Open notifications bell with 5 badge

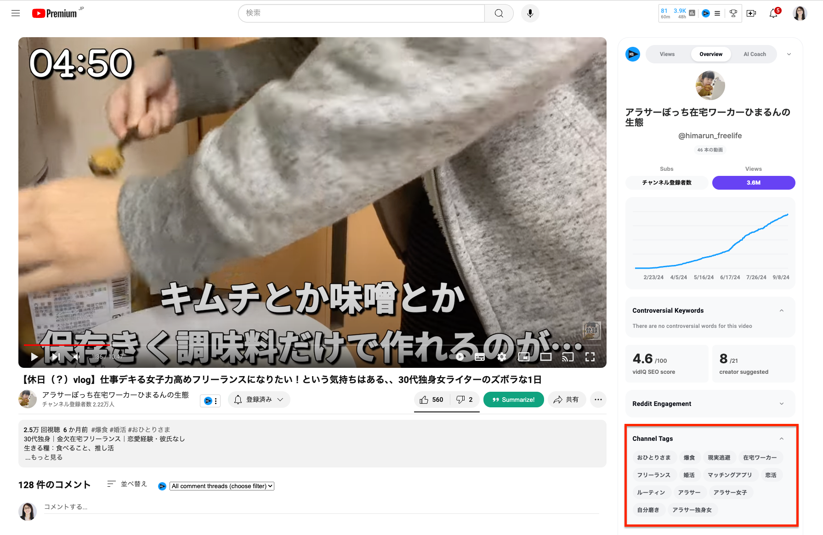click(x=774, y=13)
